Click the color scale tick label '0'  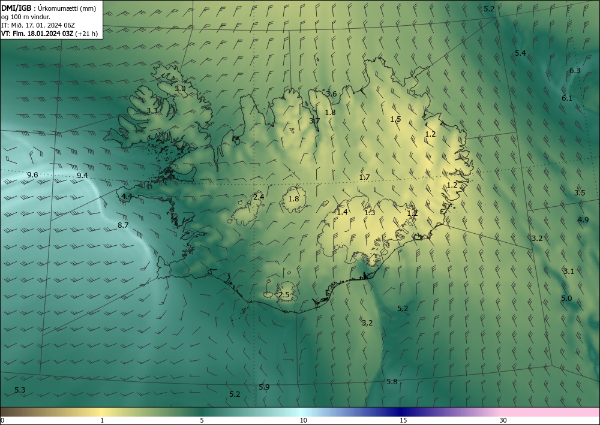2,421
